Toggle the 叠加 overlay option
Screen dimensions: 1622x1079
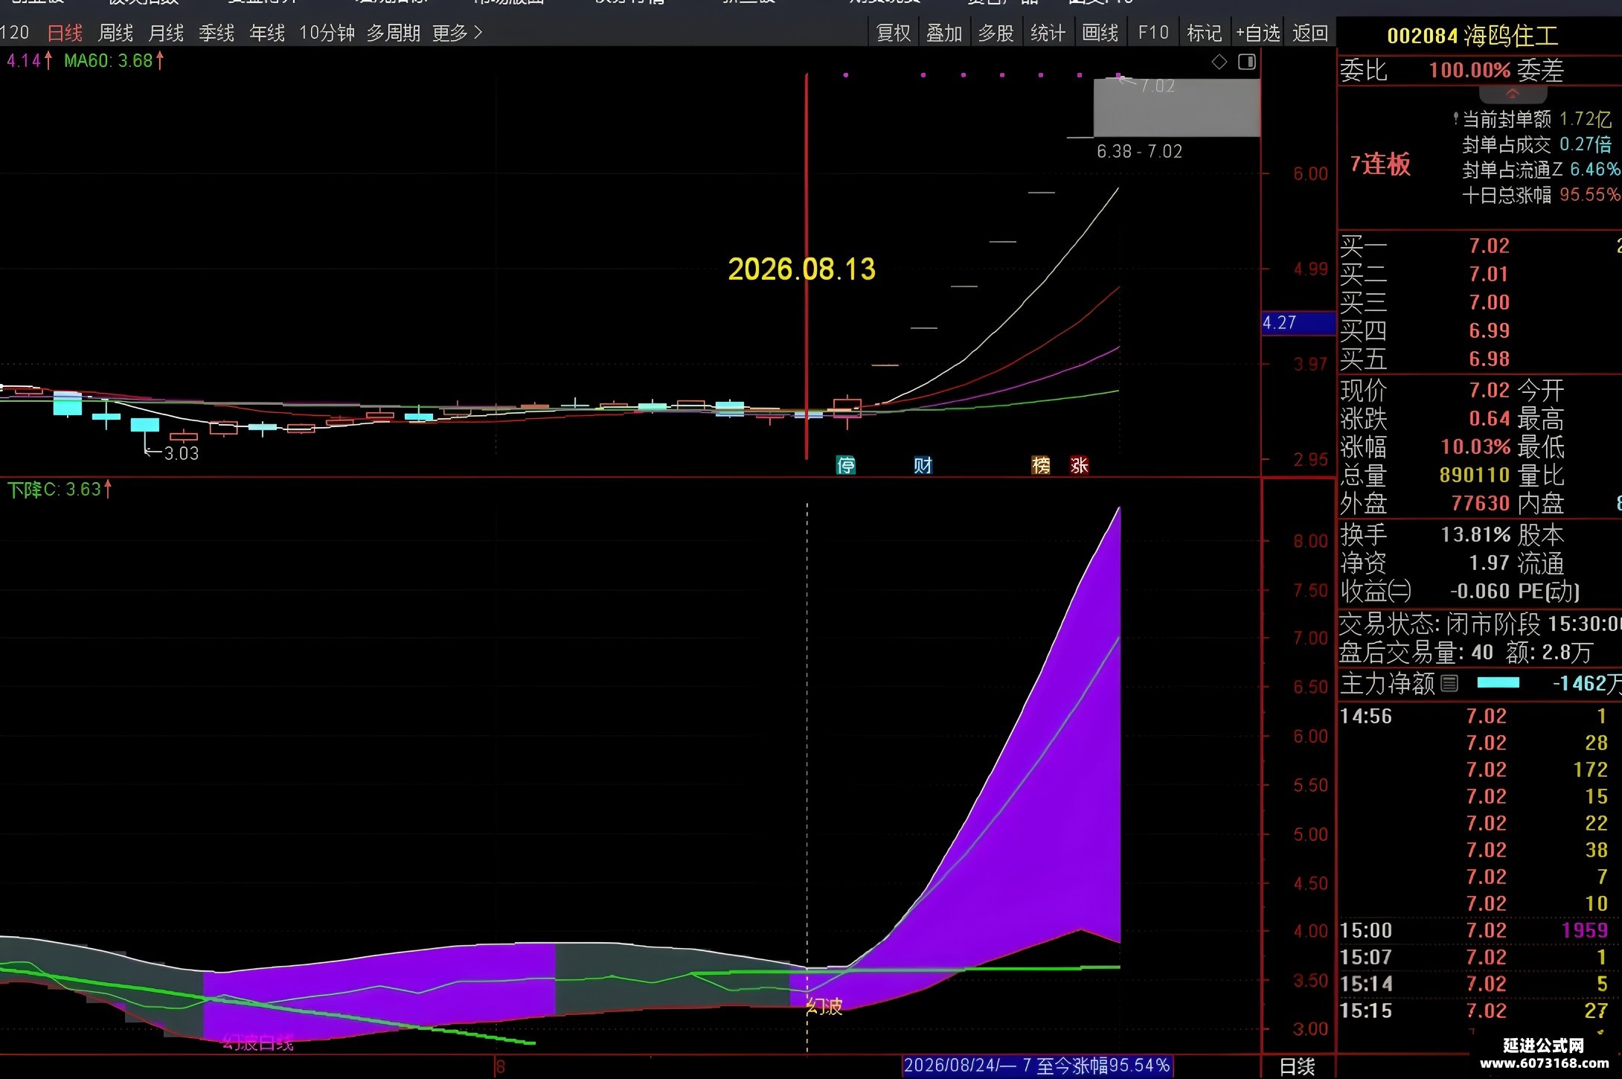(944, 33)
